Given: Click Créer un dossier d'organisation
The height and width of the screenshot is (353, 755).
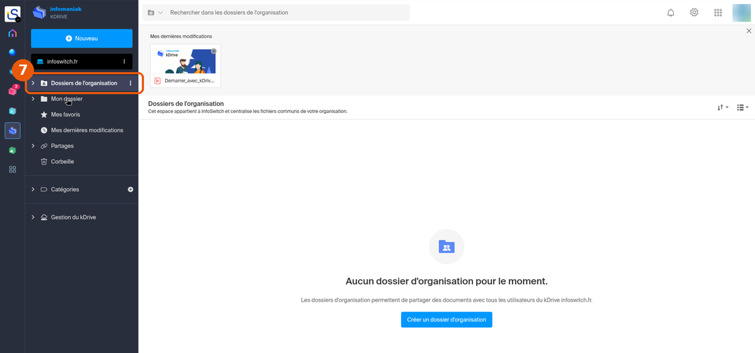Looking at the screenshot, I should point(447,320).
